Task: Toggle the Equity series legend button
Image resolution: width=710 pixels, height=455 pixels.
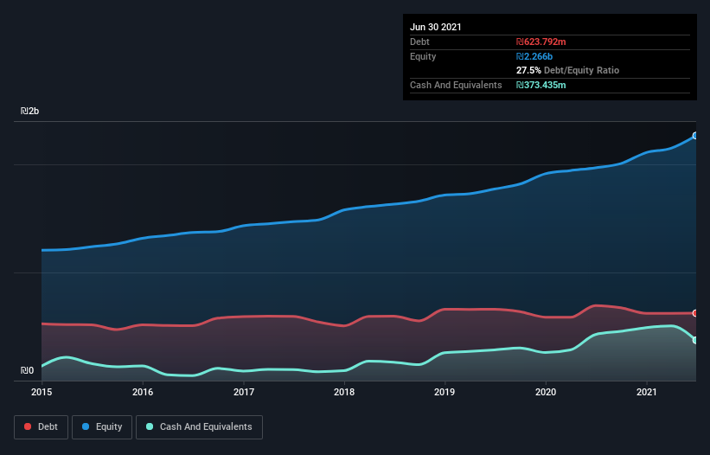Action: point(102,427)
